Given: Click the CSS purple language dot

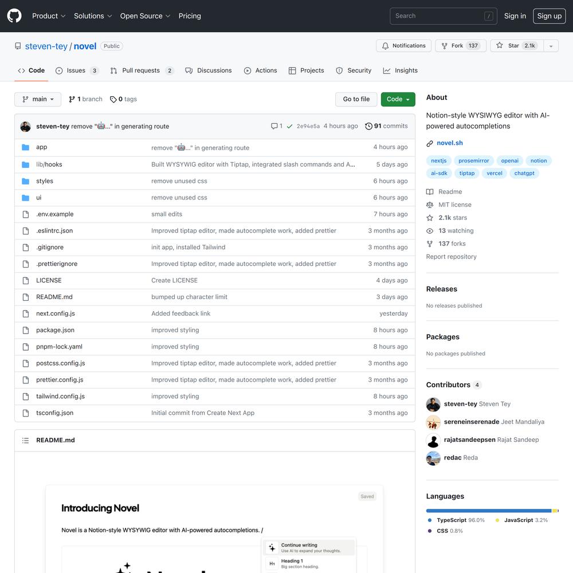Looking at the screenshot, I should pos(430,531).
